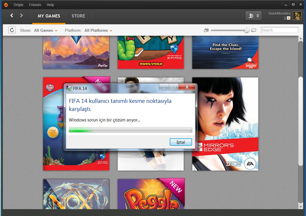Click the Origin points icon by username

(x=289, y=18)
